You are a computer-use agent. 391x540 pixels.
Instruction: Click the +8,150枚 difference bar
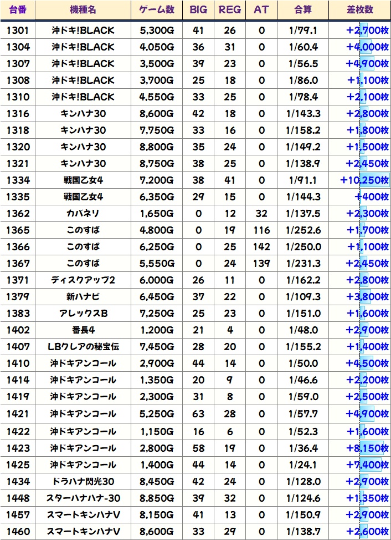[x=367, y=448]
